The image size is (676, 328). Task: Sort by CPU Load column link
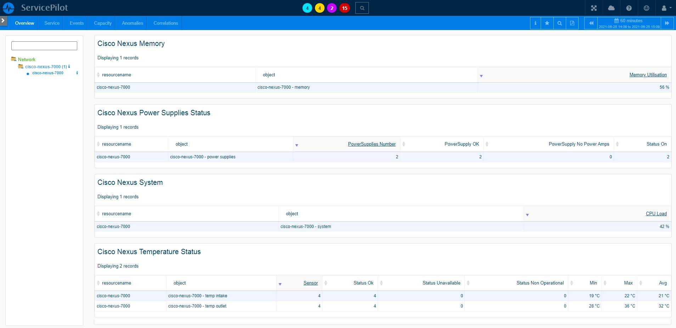(x=656, y=213)
